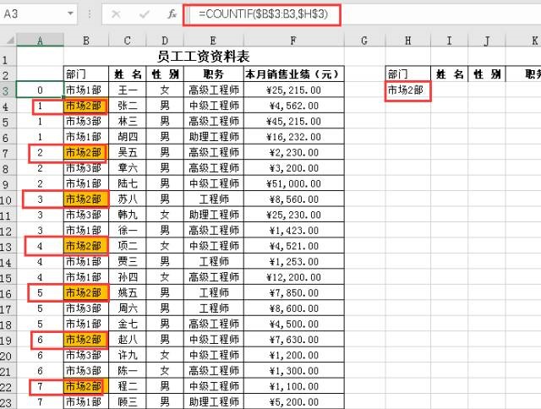Screen dimensions: 541x409
Task: Click sales value ¥45,215.00
Action: point(293,121)
